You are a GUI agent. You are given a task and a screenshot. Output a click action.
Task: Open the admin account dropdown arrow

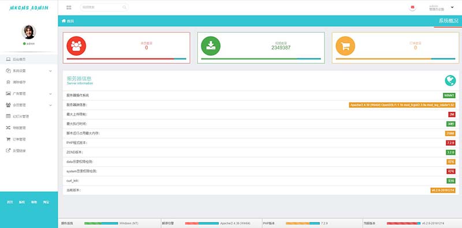pos(452,7)
